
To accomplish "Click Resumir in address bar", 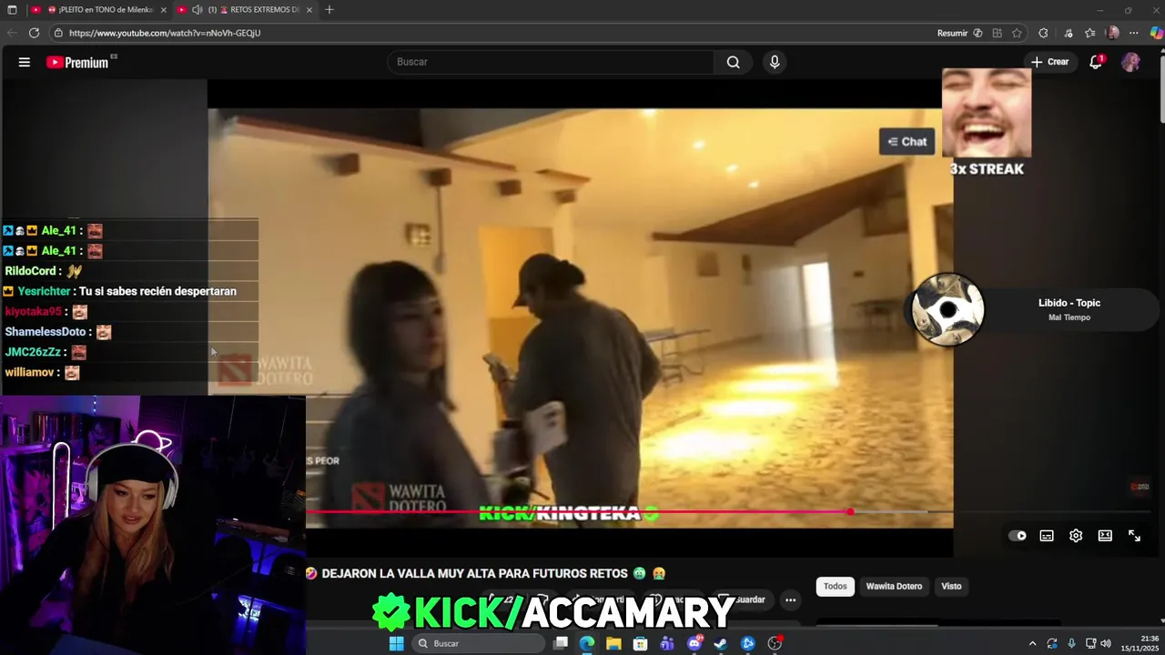I will coord(959,33).
